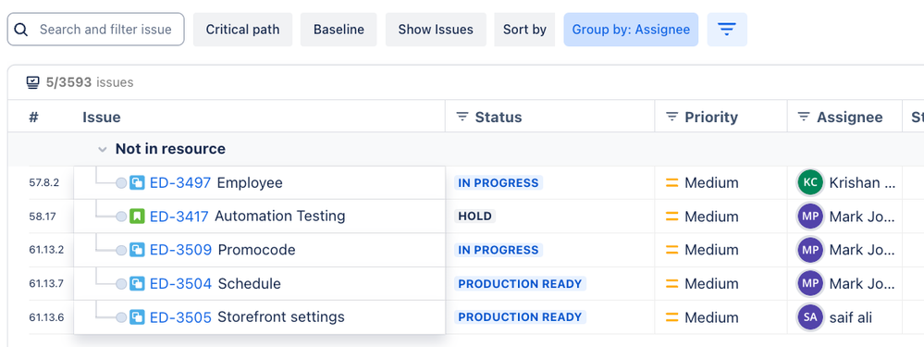Screen dimensions: 924x347
Task: Click the Employee issue title
Action: (x=250, y=183)
